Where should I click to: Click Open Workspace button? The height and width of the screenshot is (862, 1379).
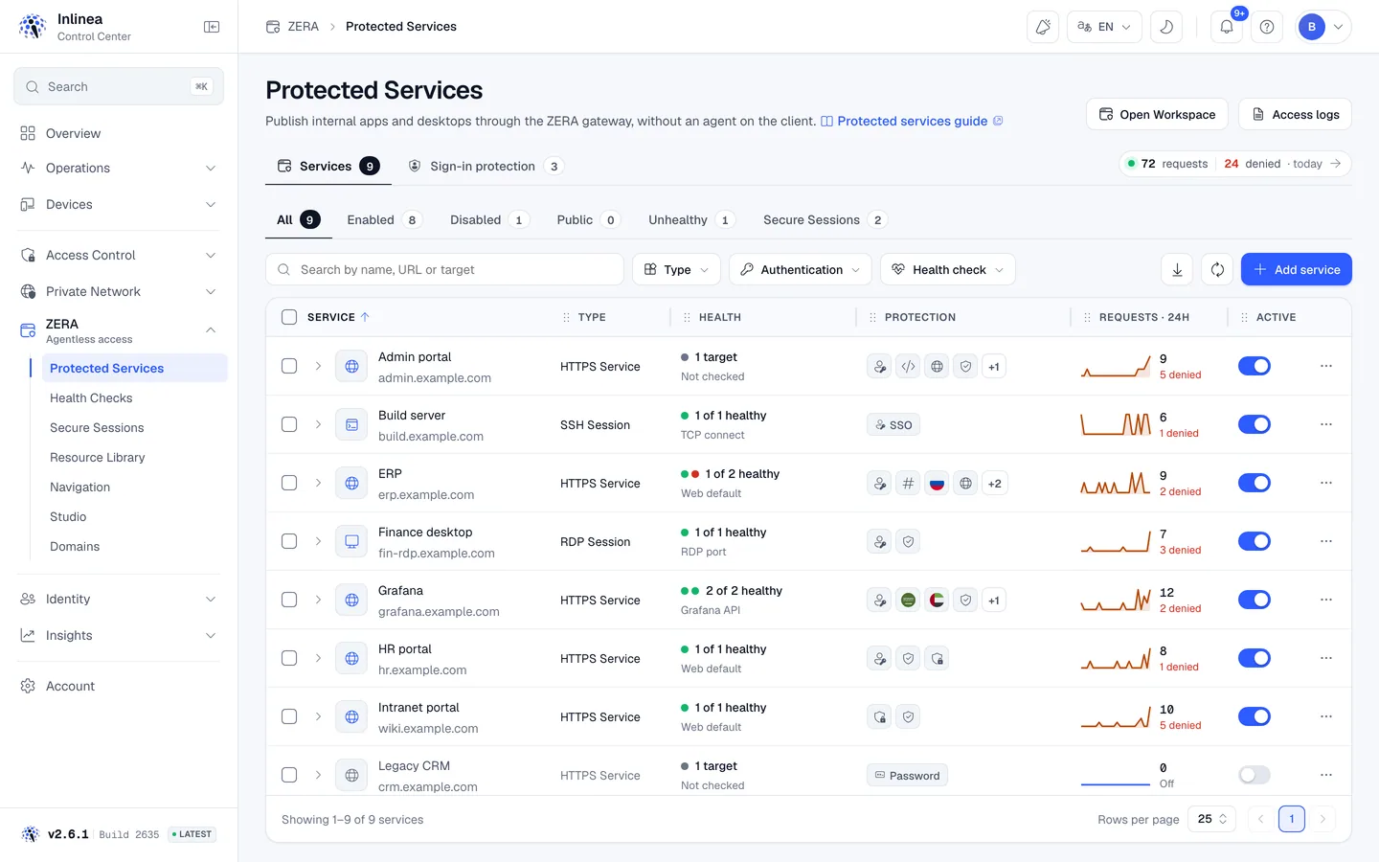[x=1157, y=114]
